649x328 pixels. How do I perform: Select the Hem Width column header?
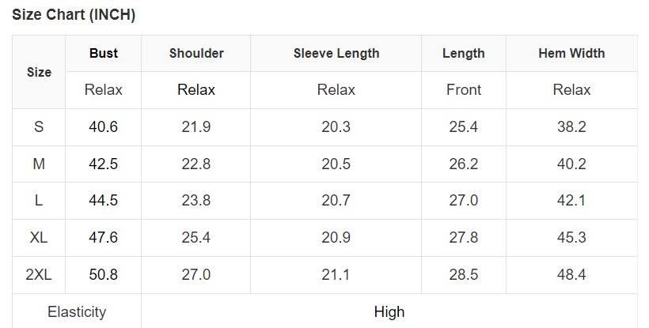[571, 54]
